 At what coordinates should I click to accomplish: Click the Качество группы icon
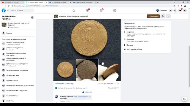(x=4, y=96)
